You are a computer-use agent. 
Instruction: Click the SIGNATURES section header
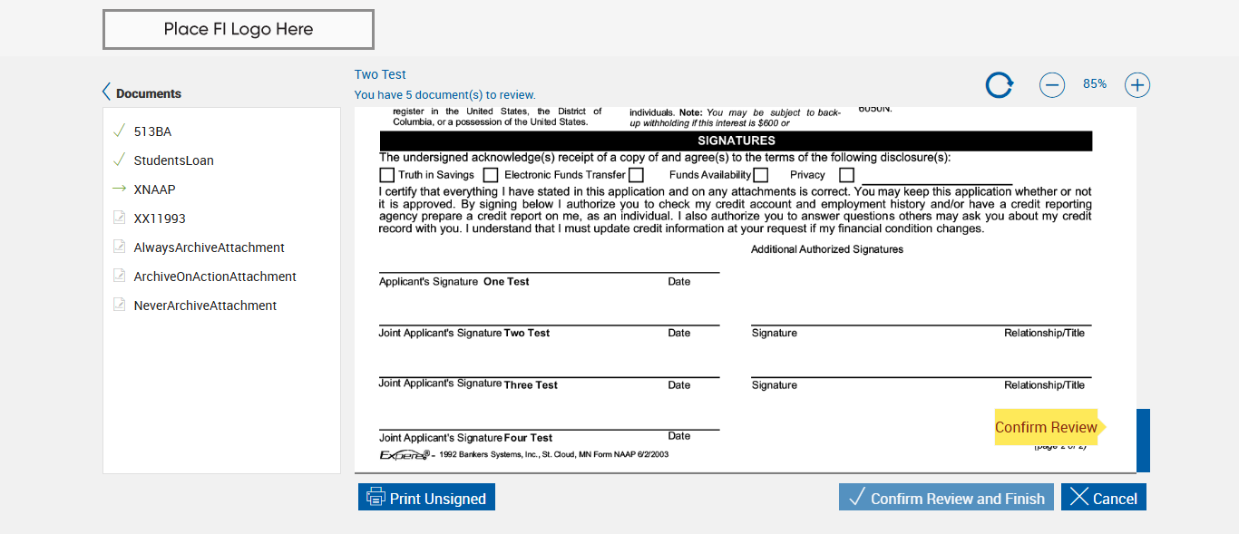point(737,141)
